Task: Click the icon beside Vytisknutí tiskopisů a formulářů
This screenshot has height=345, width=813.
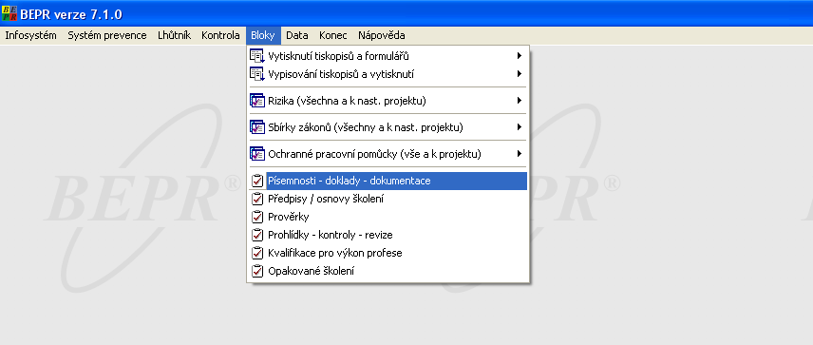Action: [x=257, y=56]
